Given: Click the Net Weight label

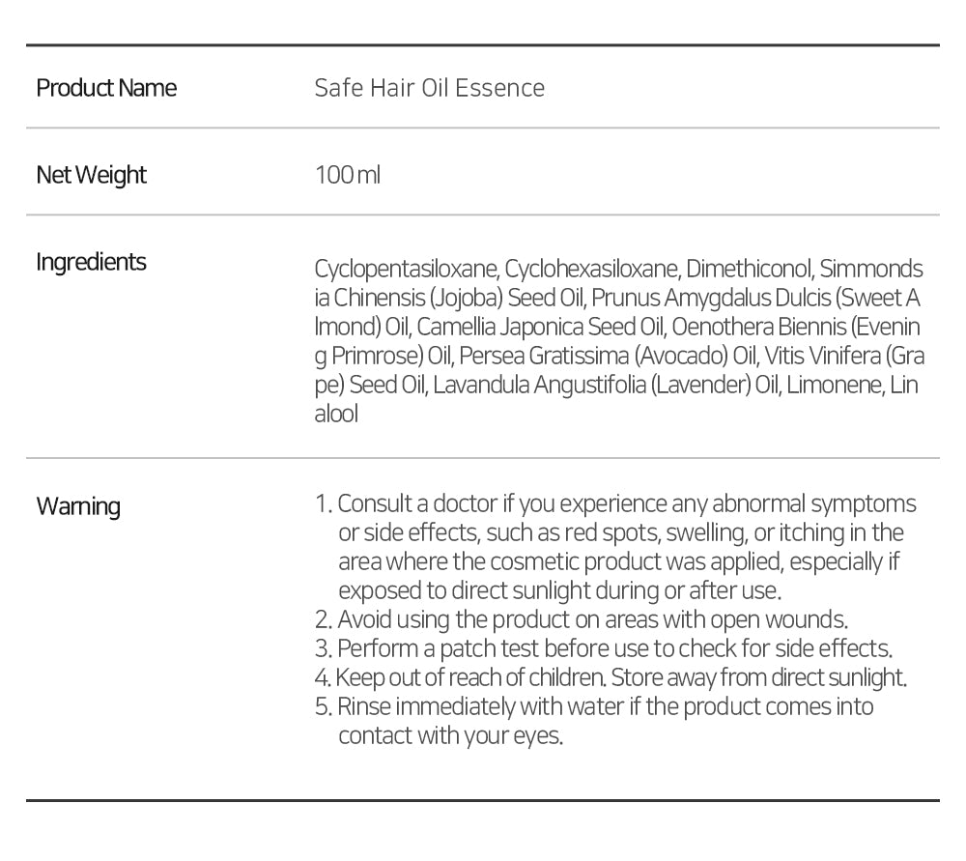Looking at the screenshot, I should point(91,175).
